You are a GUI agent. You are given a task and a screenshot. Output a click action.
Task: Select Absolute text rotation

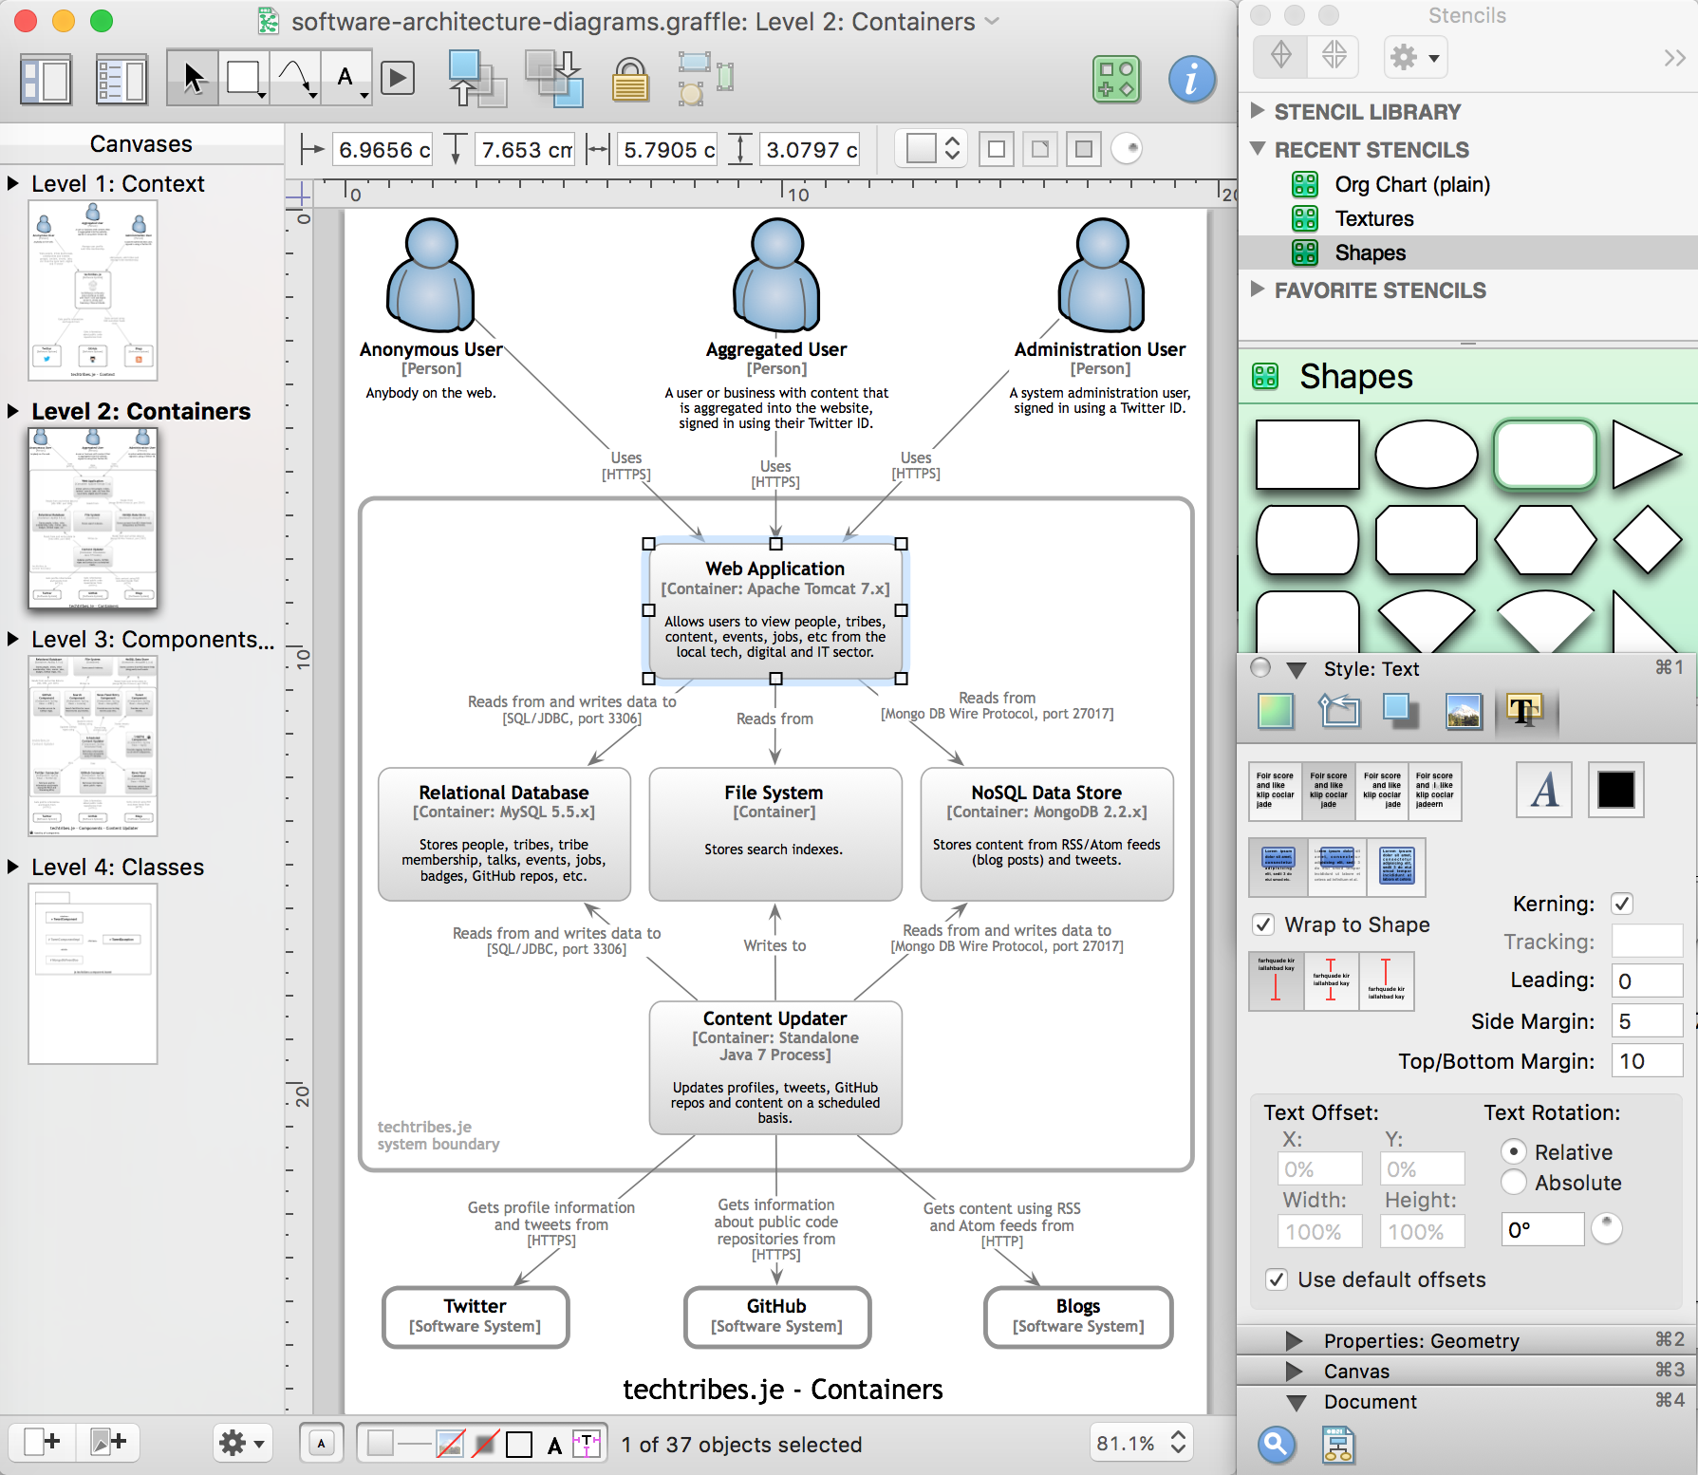click(1514, 1183)
